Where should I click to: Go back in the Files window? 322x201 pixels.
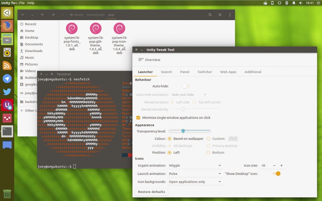(x=53, y=15)
